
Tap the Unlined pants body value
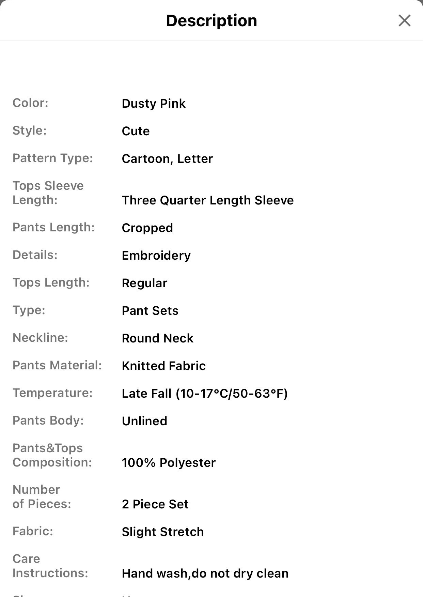coord(144,421)
